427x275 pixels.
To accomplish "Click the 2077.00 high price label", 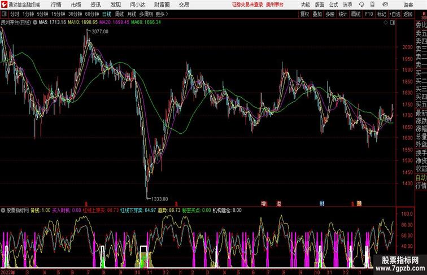I will 100,32.
